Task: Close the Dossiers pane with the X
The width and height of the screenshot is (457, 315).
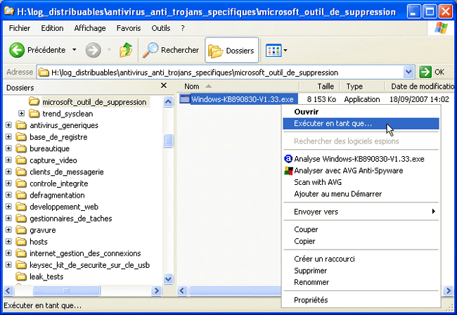Action: click(x=164, y=86)
